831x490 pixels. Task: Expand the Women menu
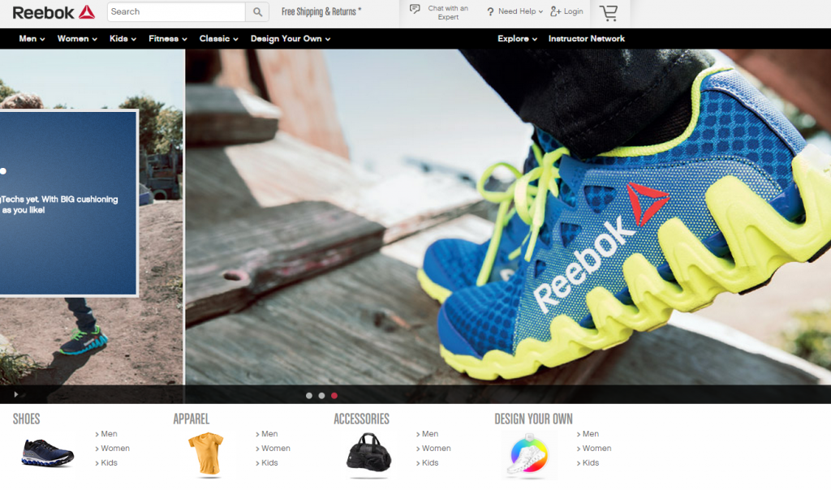77,39
